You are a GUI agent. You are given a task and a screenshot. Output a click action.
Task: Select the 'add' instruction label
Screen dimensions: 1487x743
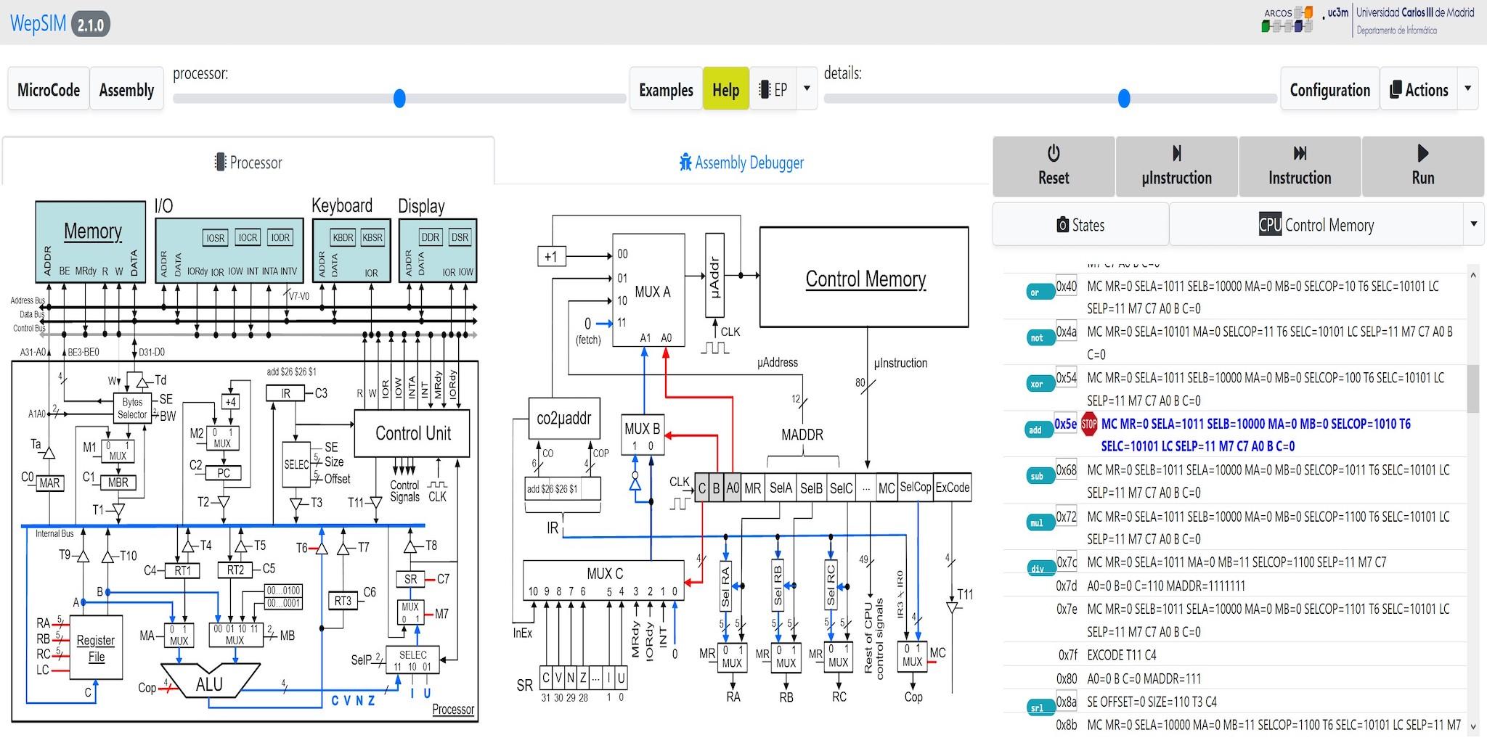point(1039,430)
